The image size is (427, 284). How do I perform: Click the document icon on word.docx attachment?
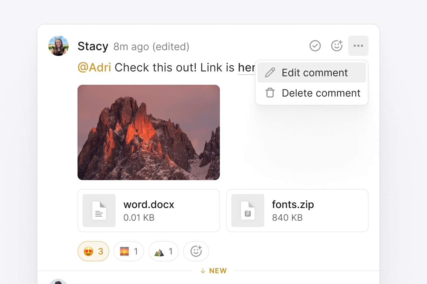coord(99,210)
